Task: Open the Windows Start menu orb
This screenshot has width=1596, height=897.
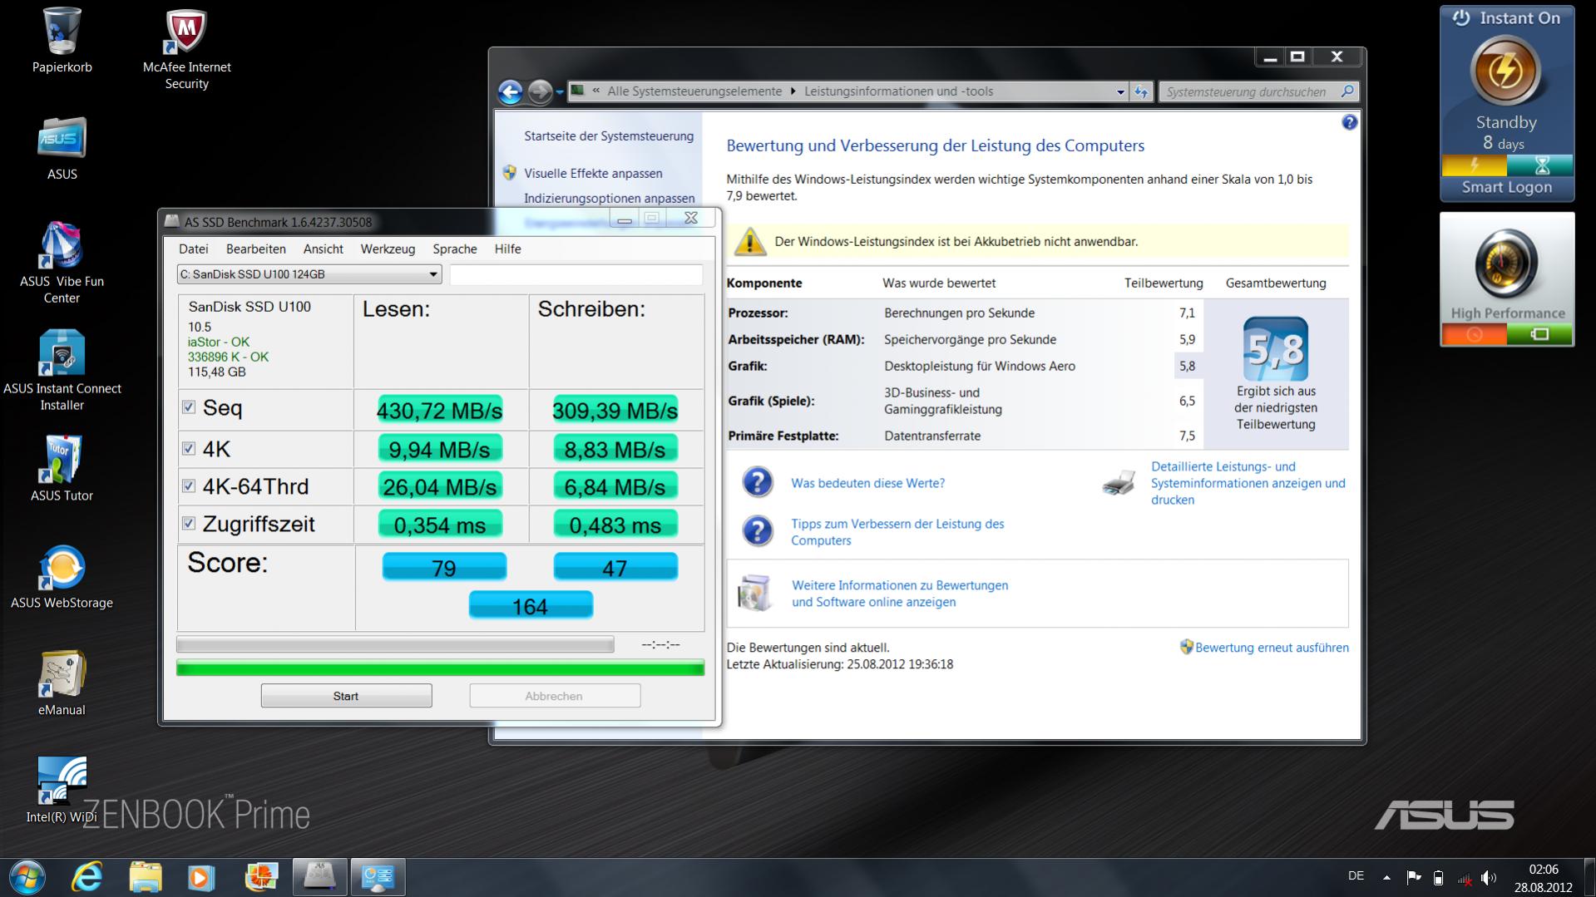Action: (27, 877)
